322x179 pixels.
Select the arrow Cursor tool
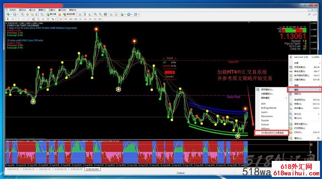(x=8, y=19)
